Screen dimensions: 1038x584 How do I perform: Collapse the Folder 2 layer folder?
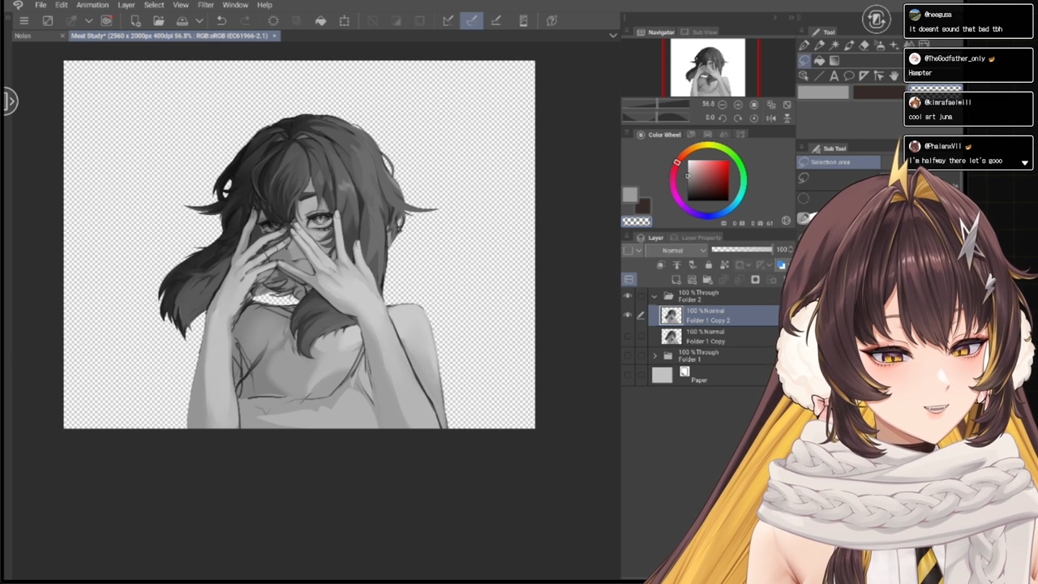click(x=654, y=296)
